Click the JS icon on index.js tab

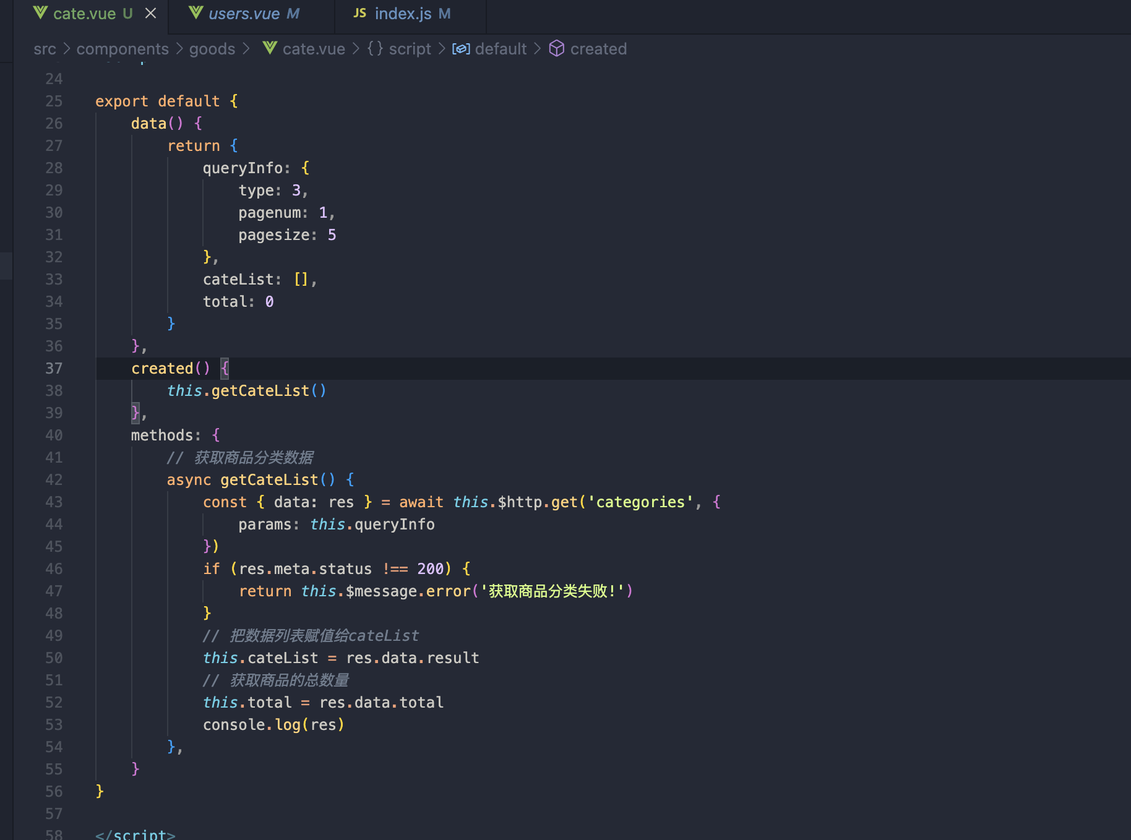click(x=360, y=13)
